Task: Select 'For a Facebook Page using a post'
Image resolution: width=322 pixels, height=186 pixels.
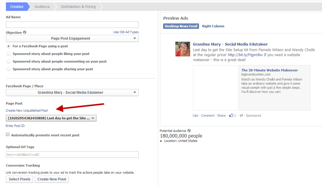Action: pos(9,46)
